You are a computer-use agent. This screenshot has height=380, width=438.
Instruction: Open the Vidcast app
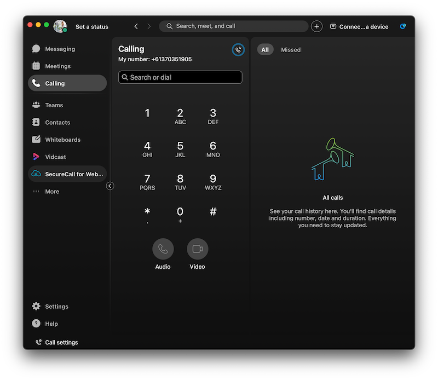click(x=67, y=157)
